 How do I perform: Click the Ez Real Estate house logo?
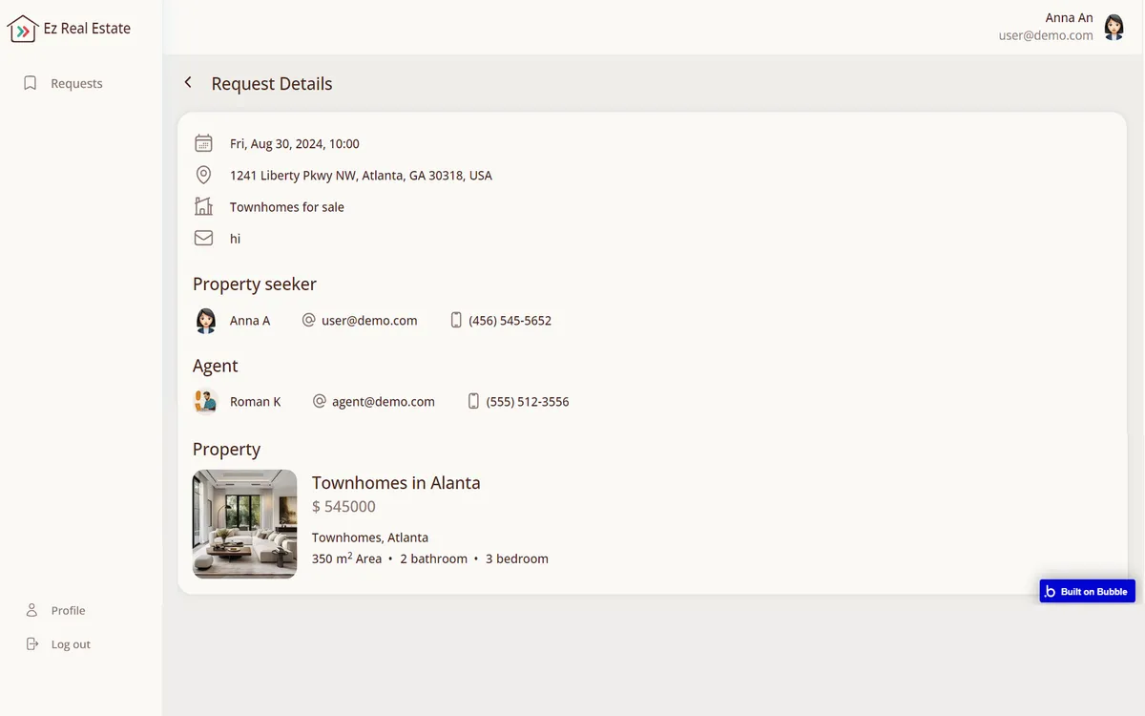tap(22, 29)
